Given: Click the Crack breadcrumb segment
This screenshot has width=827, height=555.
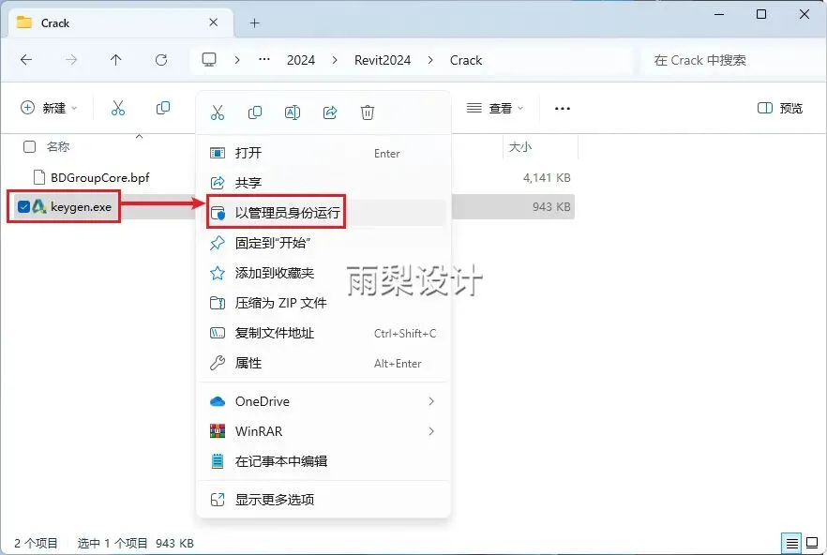Looking at the screenshot, I should point(466,60).
